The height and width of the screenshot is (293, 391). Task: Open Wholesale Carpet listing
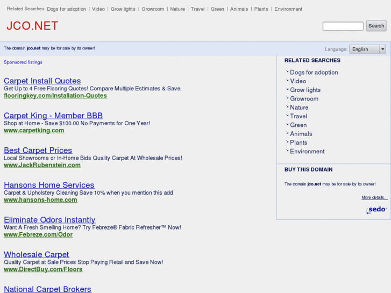tap(37, 254)
